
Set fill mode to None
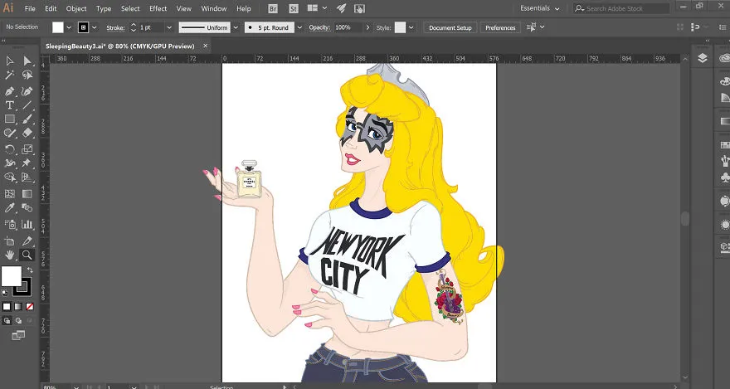(x=30, y=307)
